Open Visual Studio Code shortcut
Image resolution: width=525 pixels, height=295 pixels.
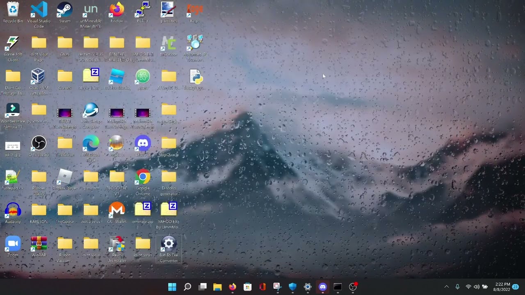point(39,15)
